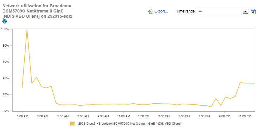Click the blue help question mark icon
Screen dimensions: 258x131
click(x=5, y=22)
